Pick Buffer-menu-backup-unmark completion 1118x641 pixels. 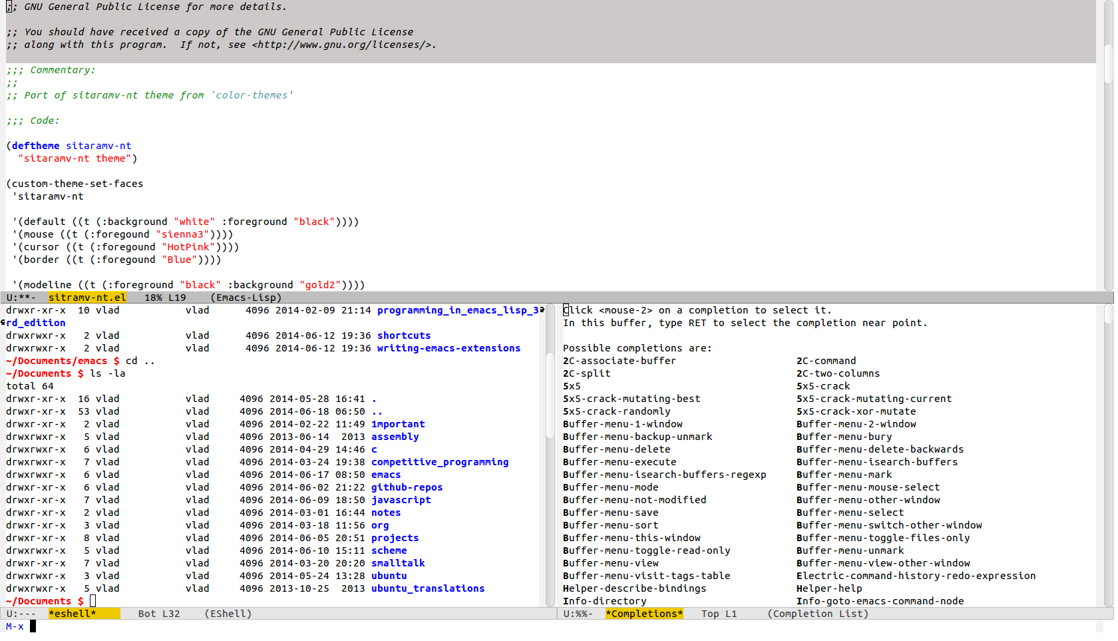click(638, 437)
